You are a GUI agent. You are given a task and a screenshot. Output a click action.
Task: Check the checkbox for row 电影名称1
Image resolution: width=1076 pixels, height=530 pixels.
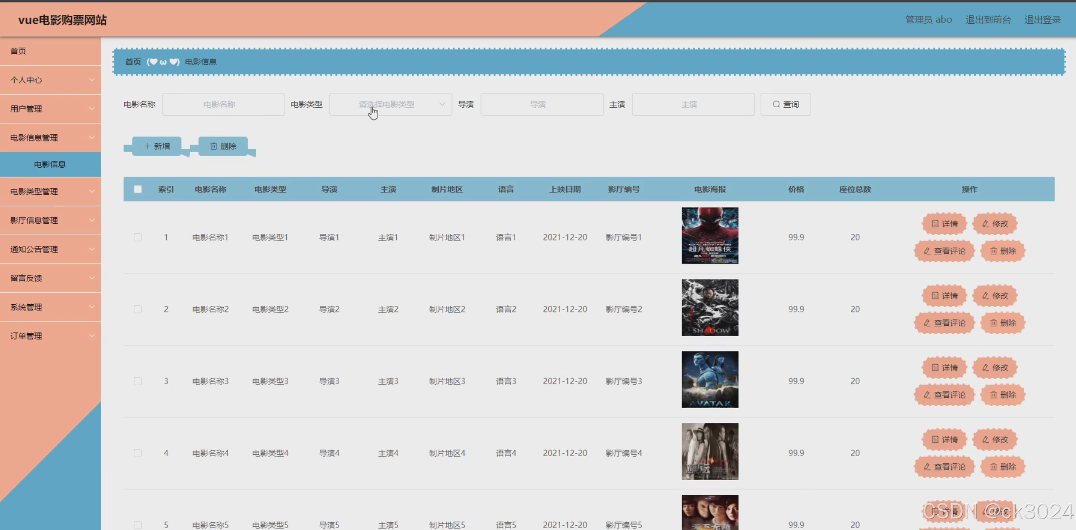tap(138, 237)
